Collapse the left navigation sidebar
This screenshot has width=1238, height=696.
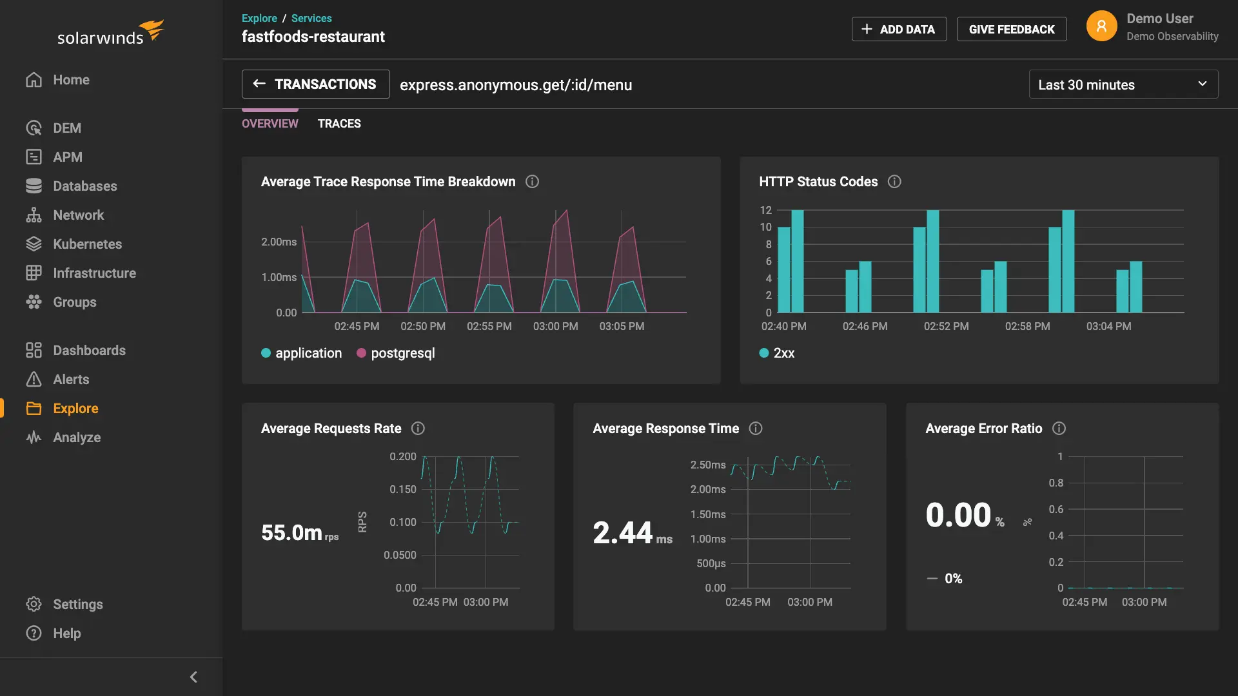[x=193, y=677]
